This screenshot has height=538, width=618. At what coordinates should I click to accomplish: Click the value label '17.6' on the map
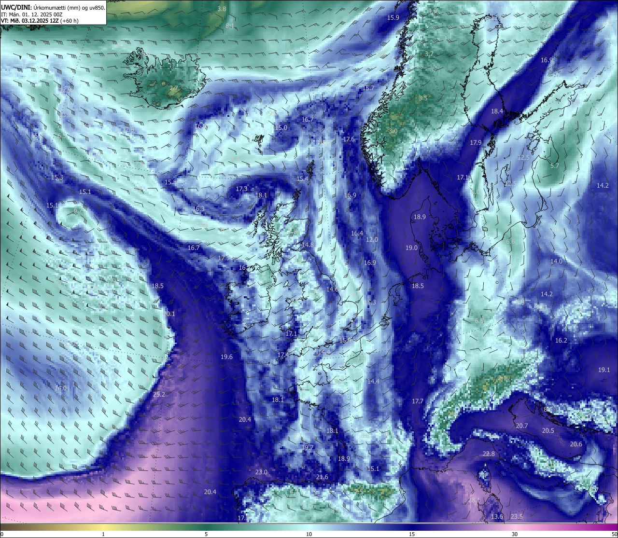point(349,139)
